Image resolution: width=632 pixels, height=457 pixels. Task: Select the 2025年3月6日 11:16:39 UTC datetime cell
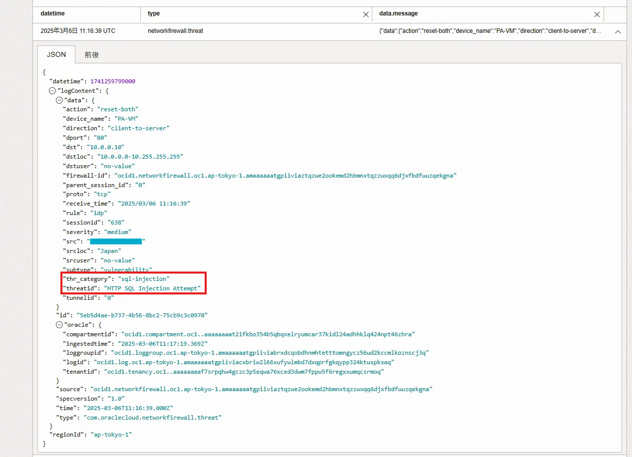78,31
